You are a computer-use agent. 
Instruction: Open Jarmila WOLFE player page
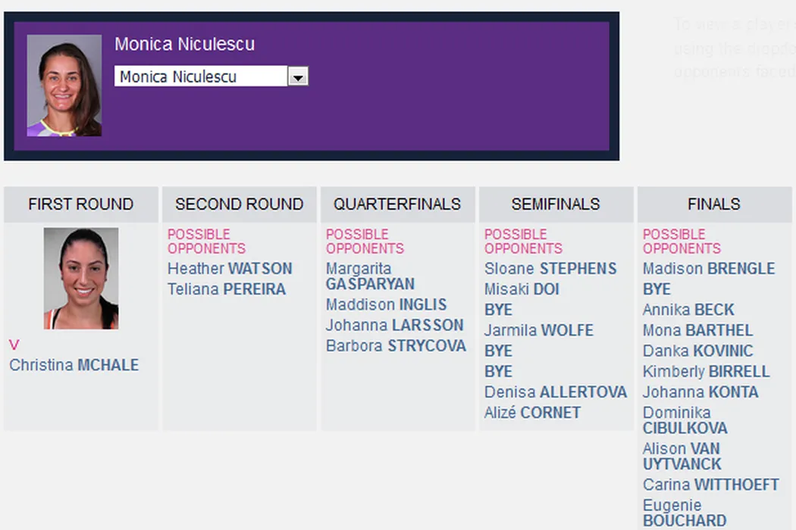538,331
